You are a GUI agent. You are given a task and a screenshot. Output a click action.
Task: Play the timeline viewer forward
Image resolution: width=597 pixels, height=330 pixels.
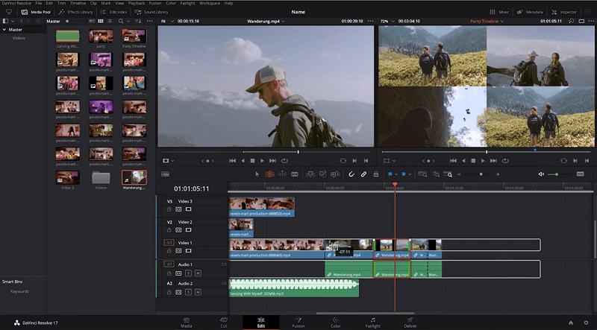483,161
